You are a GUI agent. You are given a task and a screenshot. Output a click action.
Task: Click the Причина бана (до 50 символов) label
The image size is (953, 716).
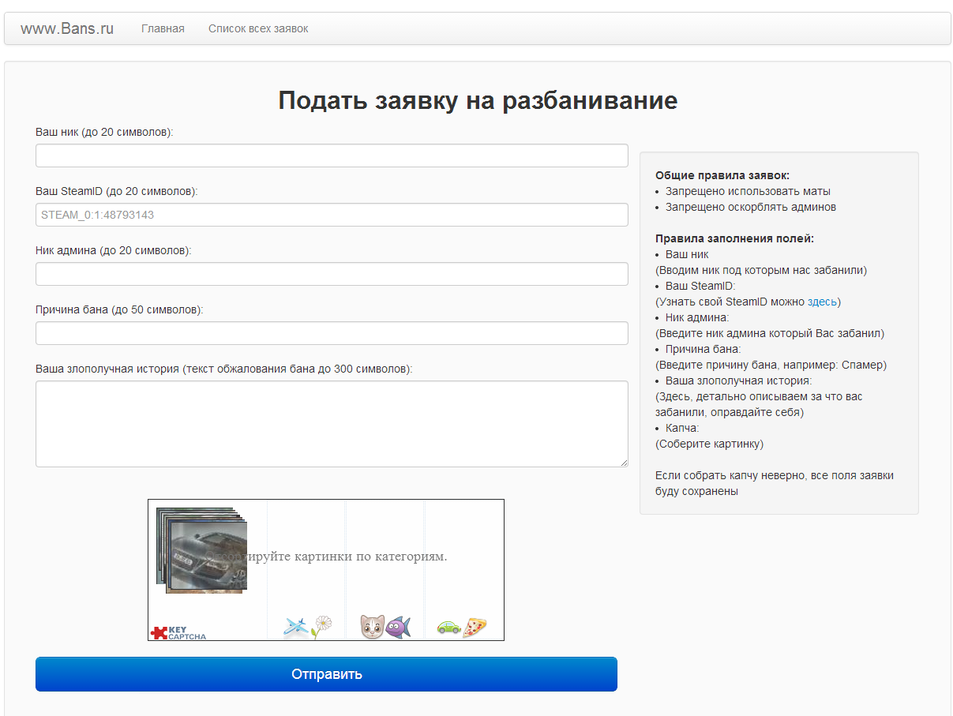point(119,309)
